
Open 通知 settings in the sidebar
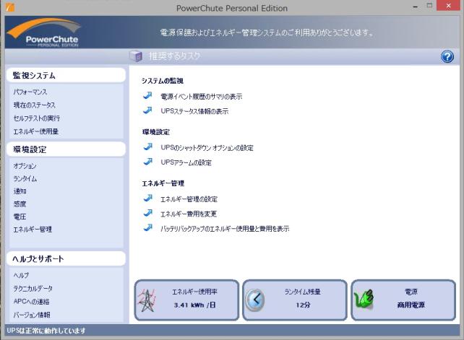click(x=20, y=191)
